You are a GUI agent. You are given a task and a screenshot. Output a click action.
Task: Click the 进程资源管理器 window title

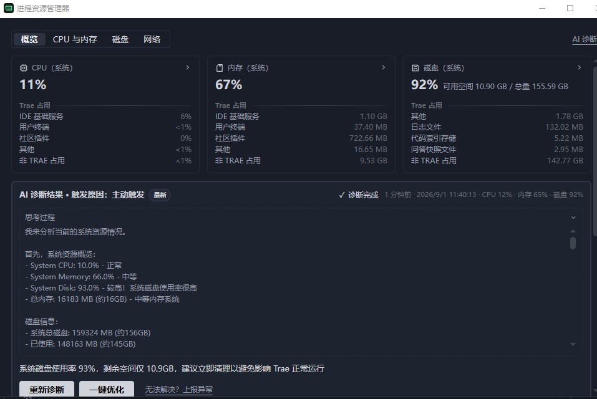click(43, 8)
